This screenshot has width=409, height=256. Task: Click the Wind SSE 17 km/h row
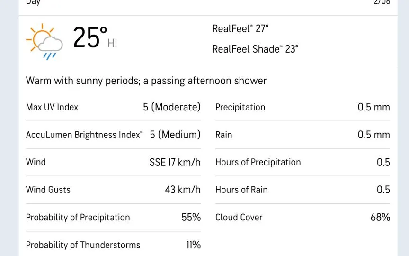(113, 162)
